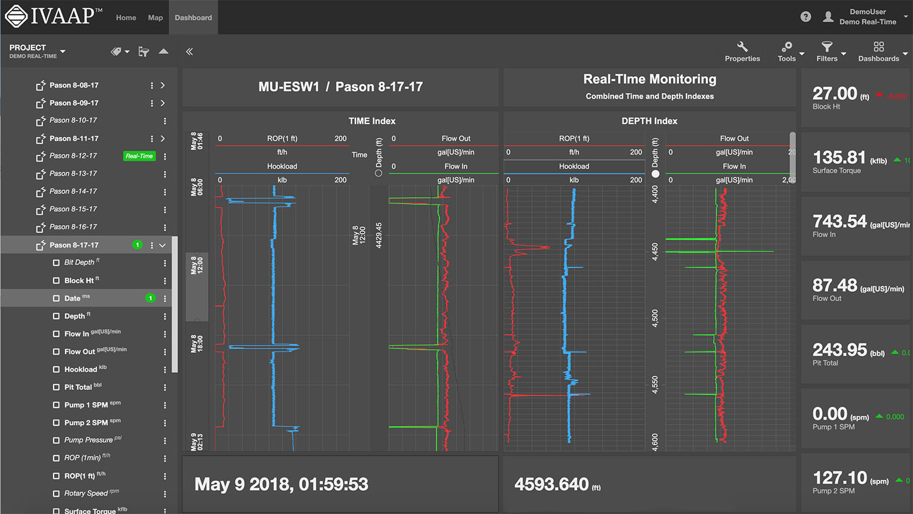Check the Bit Depth checkbox

click(x=57, y=263)
